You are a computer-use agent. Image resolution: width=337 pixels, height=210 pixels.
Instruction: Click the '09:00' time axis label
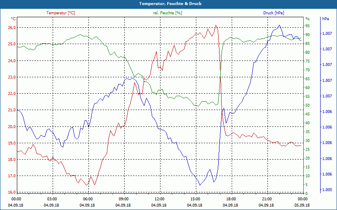coord(124,199)
